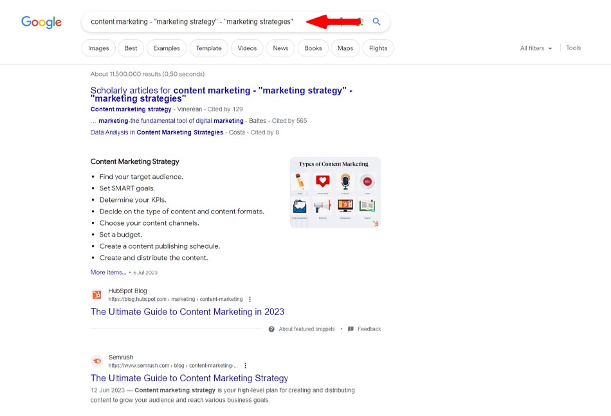This screenshot has height=416, width=611.
Task: Click the Feedback flag icon
Action: click(x=351, y=329)
